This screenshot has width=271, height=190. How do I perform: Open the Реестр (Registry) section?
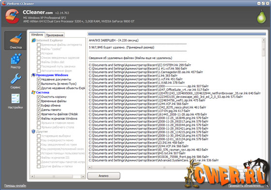coord(15,61)
